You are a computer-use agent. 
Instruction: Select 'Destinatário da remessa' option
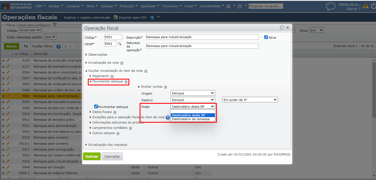coord(193,119)
